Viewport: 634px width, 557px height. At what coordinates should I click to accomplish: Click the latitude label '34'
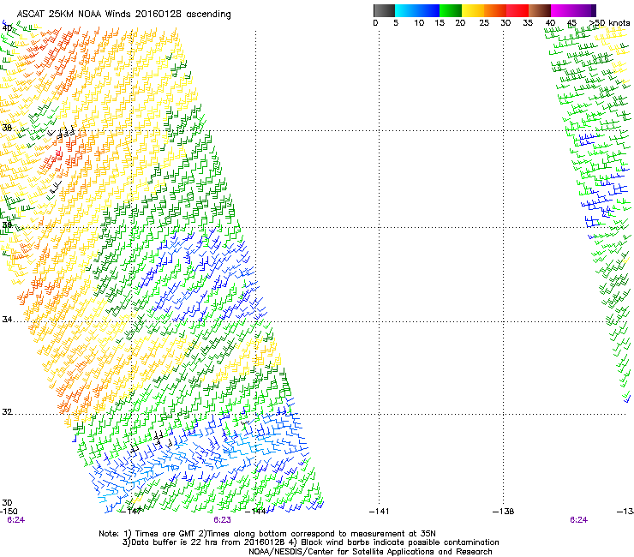pos(7,319)
